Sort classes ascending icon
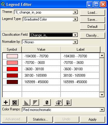This screenshot has height=125, width=108. pyautogui.click(x=26, y=102)
